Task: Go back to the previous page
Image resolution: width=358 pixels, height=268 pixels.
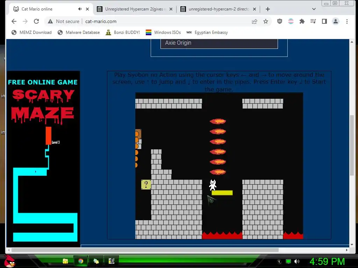Action: coord(14,21)
